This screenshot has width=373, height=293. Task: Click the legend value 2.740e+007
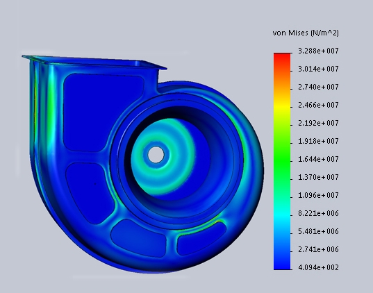(318, 87)
